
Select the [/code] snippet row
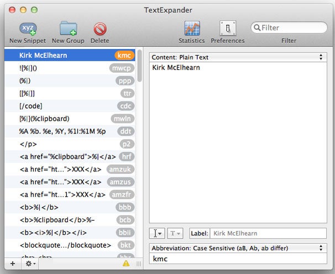(x=70, y=106)
